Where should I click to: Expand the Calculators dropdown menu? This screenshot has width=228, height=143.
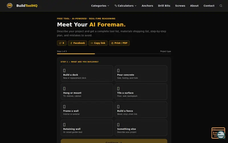click(x=125, y=6)
